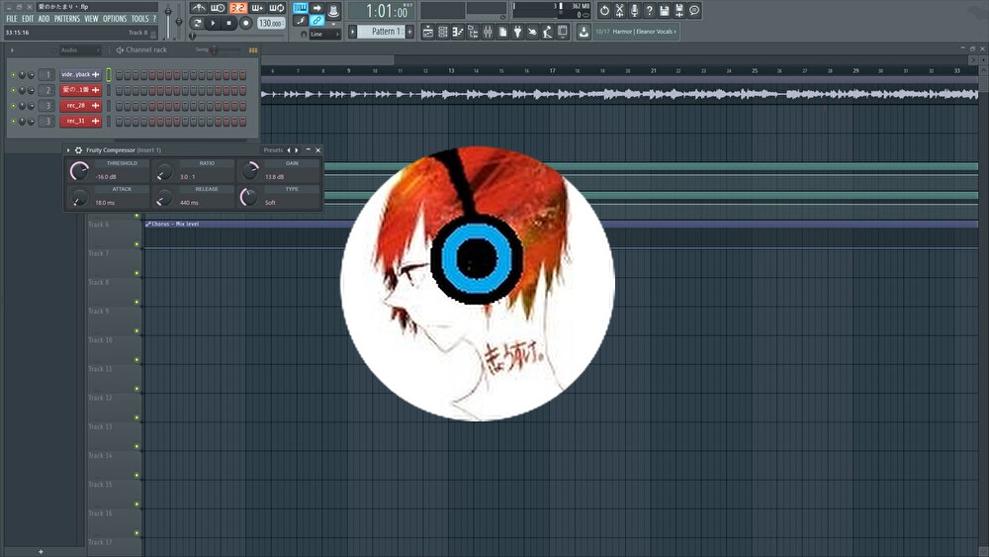Image resolution: width=989 pixels, height=557 pixels.
Task: Toggle the metronome icon
Action: tap(199, 8)
